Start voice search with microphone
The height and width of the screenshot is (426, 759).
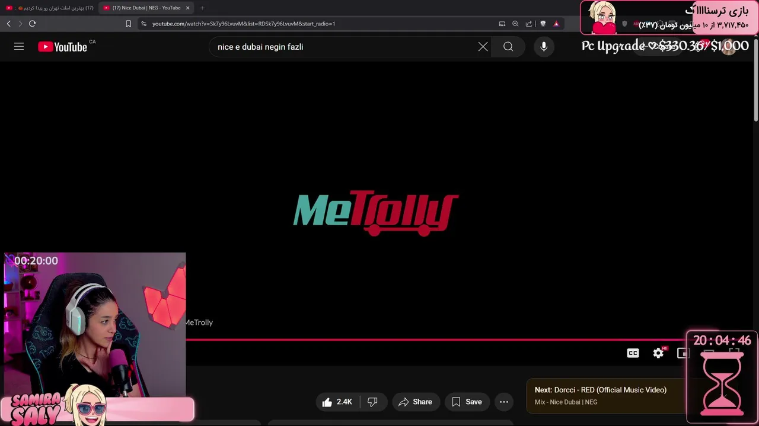(544, 47)
